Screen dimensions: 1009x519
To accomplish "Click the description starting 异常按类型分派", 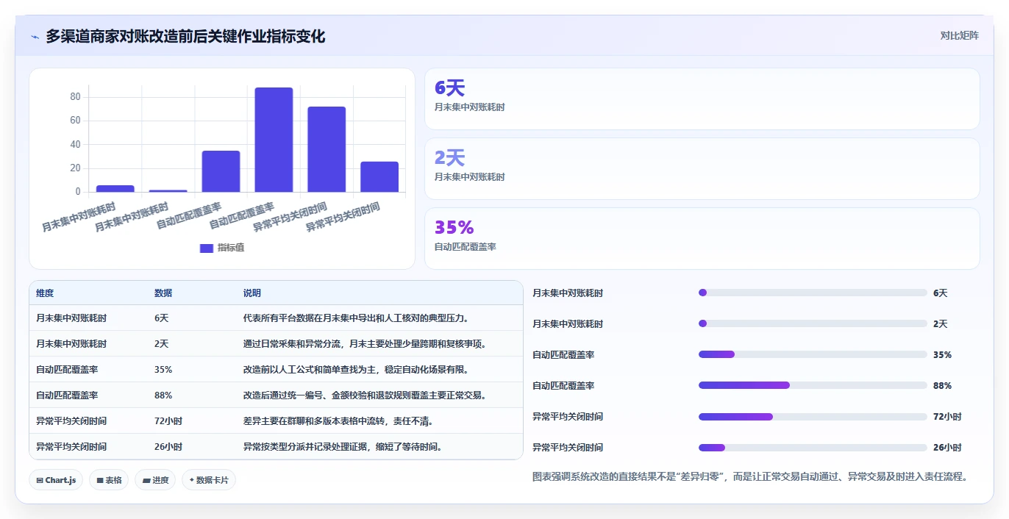I will tap(343, 447).
